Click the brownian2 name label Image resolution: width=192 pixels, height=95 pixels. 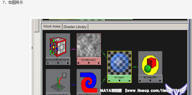point(88,60)
